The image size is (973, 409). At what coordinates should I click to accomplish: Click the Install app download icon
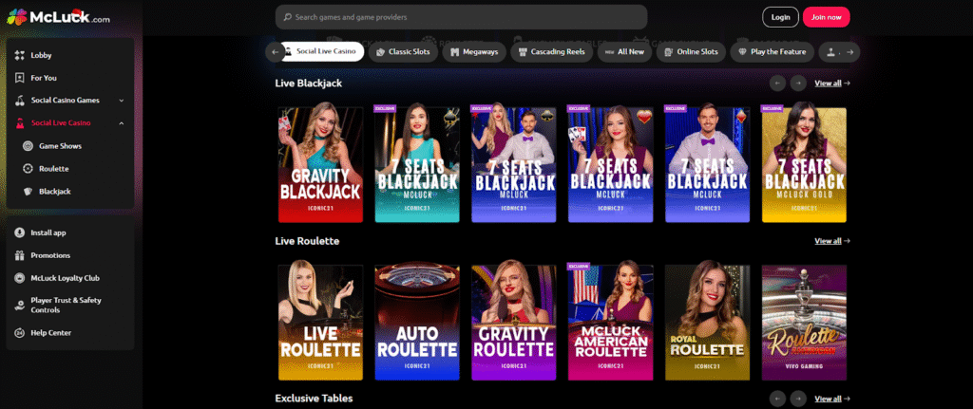tap(19, 233)
